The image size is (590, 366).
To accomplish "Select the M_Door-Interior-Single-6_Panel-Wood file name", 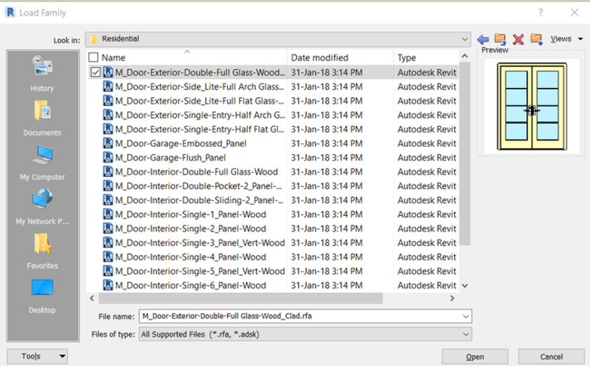I will [190, 285].
